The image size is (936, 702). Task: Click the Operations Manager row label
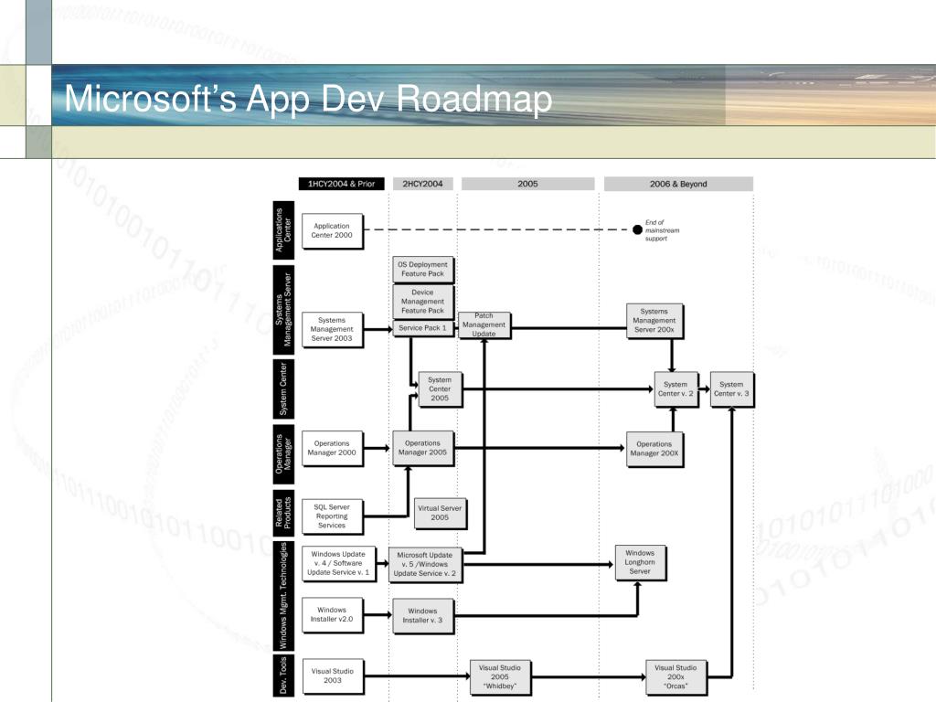click(x=283, y=454)
